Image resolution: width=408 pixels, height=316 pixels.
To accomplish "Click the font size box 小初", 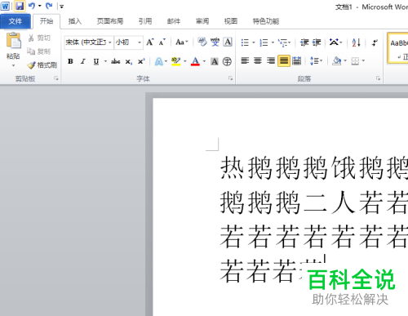I will pyautogui.click(x=125, y=42).
